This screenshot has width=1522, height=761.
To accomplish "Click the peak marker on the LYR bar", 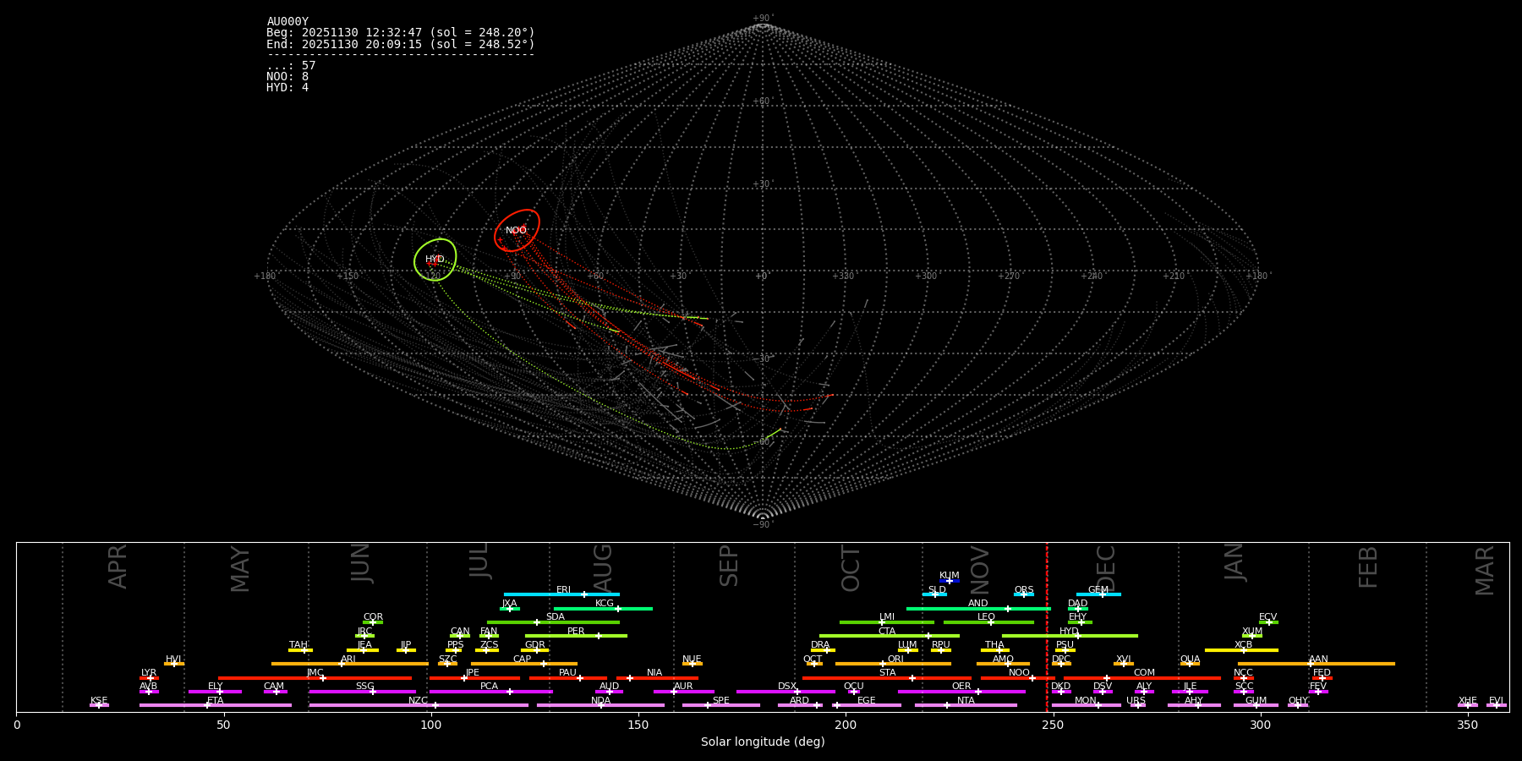I will pos(150,678).
